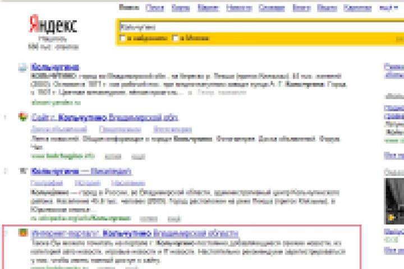Open 'Население' sitelink under the Wikipedia result

pyautogui.click(x=128, y=183)
